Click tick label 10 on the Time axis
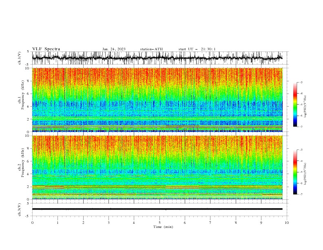This screenshot has width=323, height=250. pyautogui.click(x=287, y=223)
